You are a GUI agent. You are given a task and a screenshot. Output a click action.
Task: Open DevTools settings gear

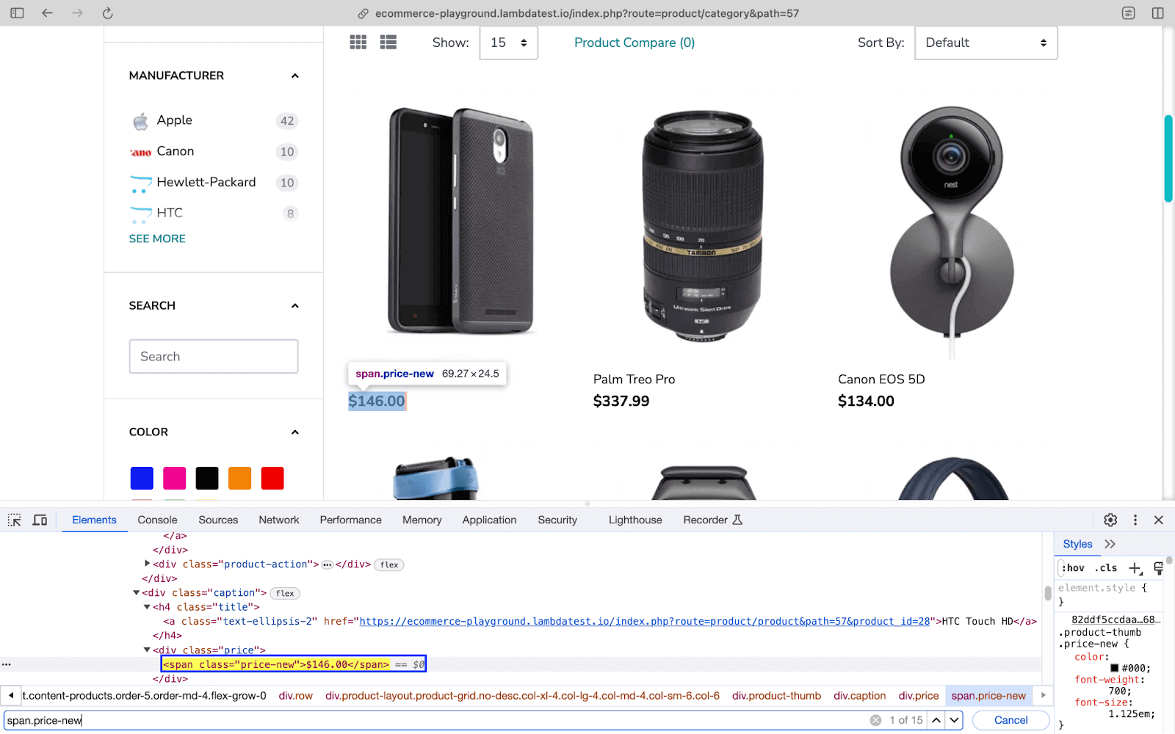pyautogui.click(x=1110, y=520)
